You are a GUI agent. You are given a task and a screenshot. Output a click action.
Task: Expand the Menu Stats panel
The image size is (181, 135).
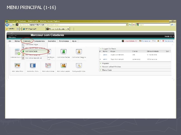(101, 70)
